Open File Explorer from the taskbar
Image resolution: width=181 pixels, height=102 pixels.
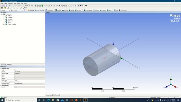pos(53,100)
